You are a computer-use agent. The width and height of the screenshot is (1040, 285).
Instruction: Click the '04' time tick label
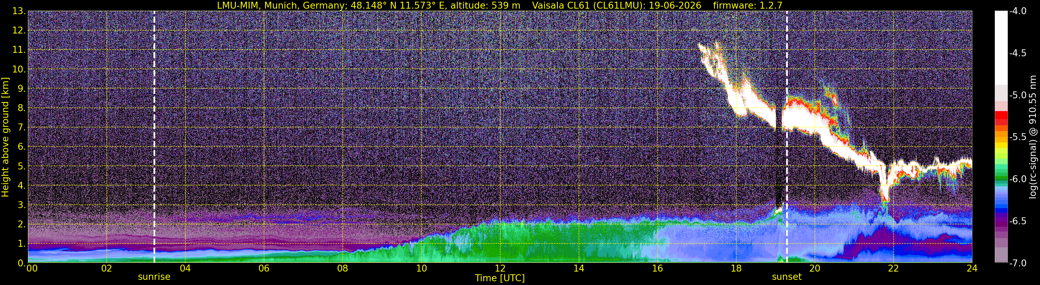[185, 268]
